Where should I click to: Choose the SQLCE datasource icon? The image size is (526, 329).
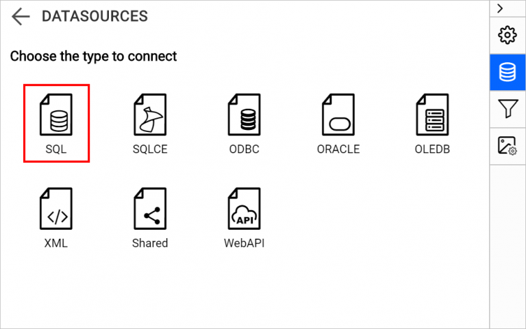[x=150, y=116]
